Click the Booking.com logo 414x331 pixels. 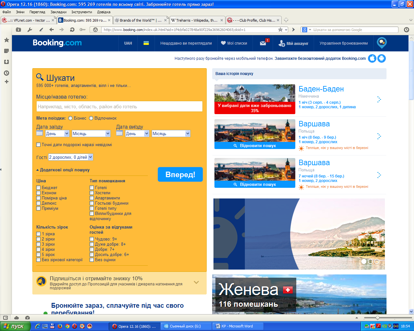57,43
